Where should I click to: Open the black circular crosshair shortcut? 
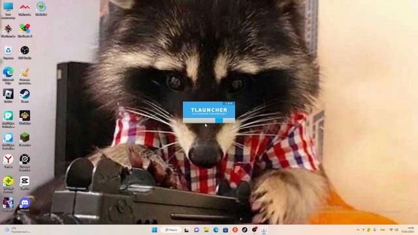coord(25,163)
